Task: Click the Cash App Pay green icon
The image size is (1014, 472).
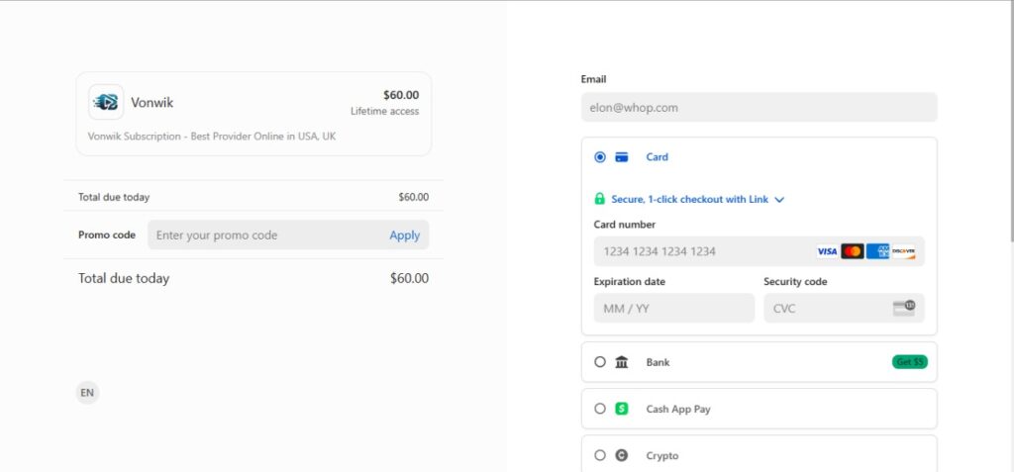Action: click(x=622, y=409)
